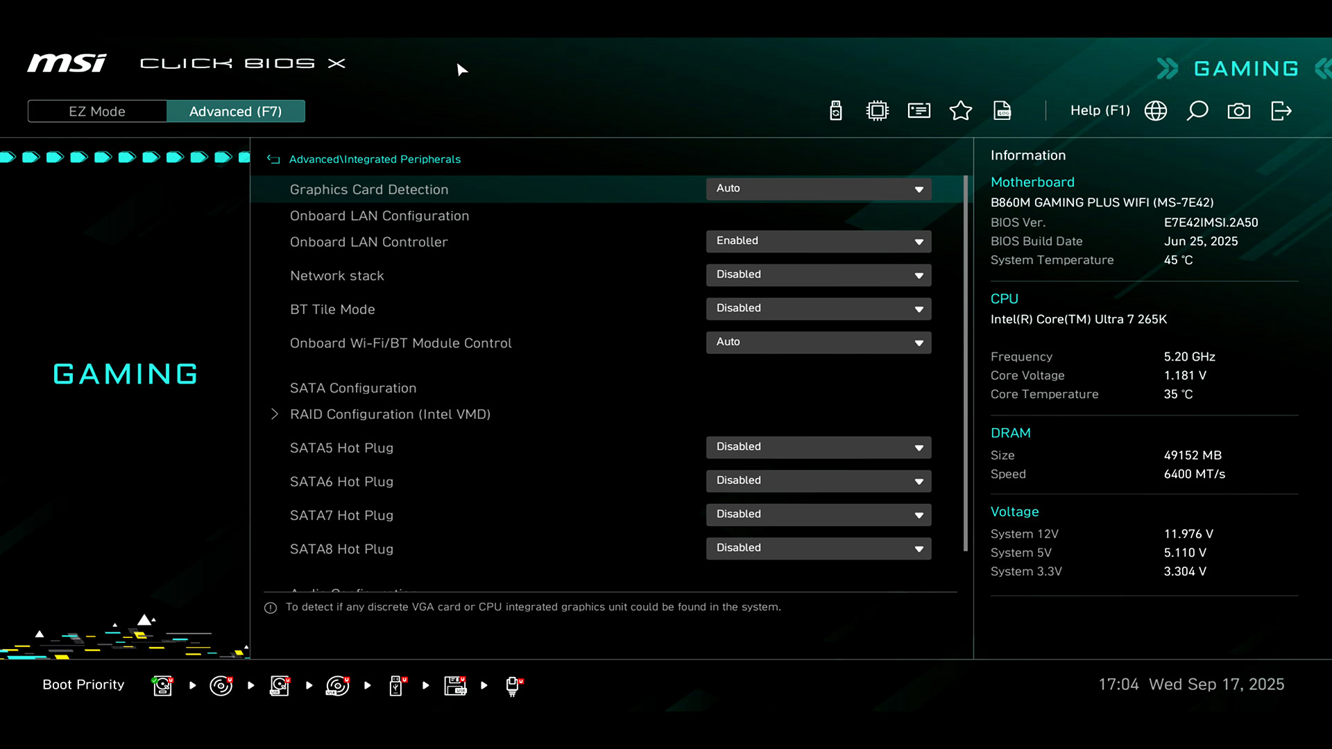Open the LOG file icon
This screenshot has width=1332, height=749.
(1002, 111)
